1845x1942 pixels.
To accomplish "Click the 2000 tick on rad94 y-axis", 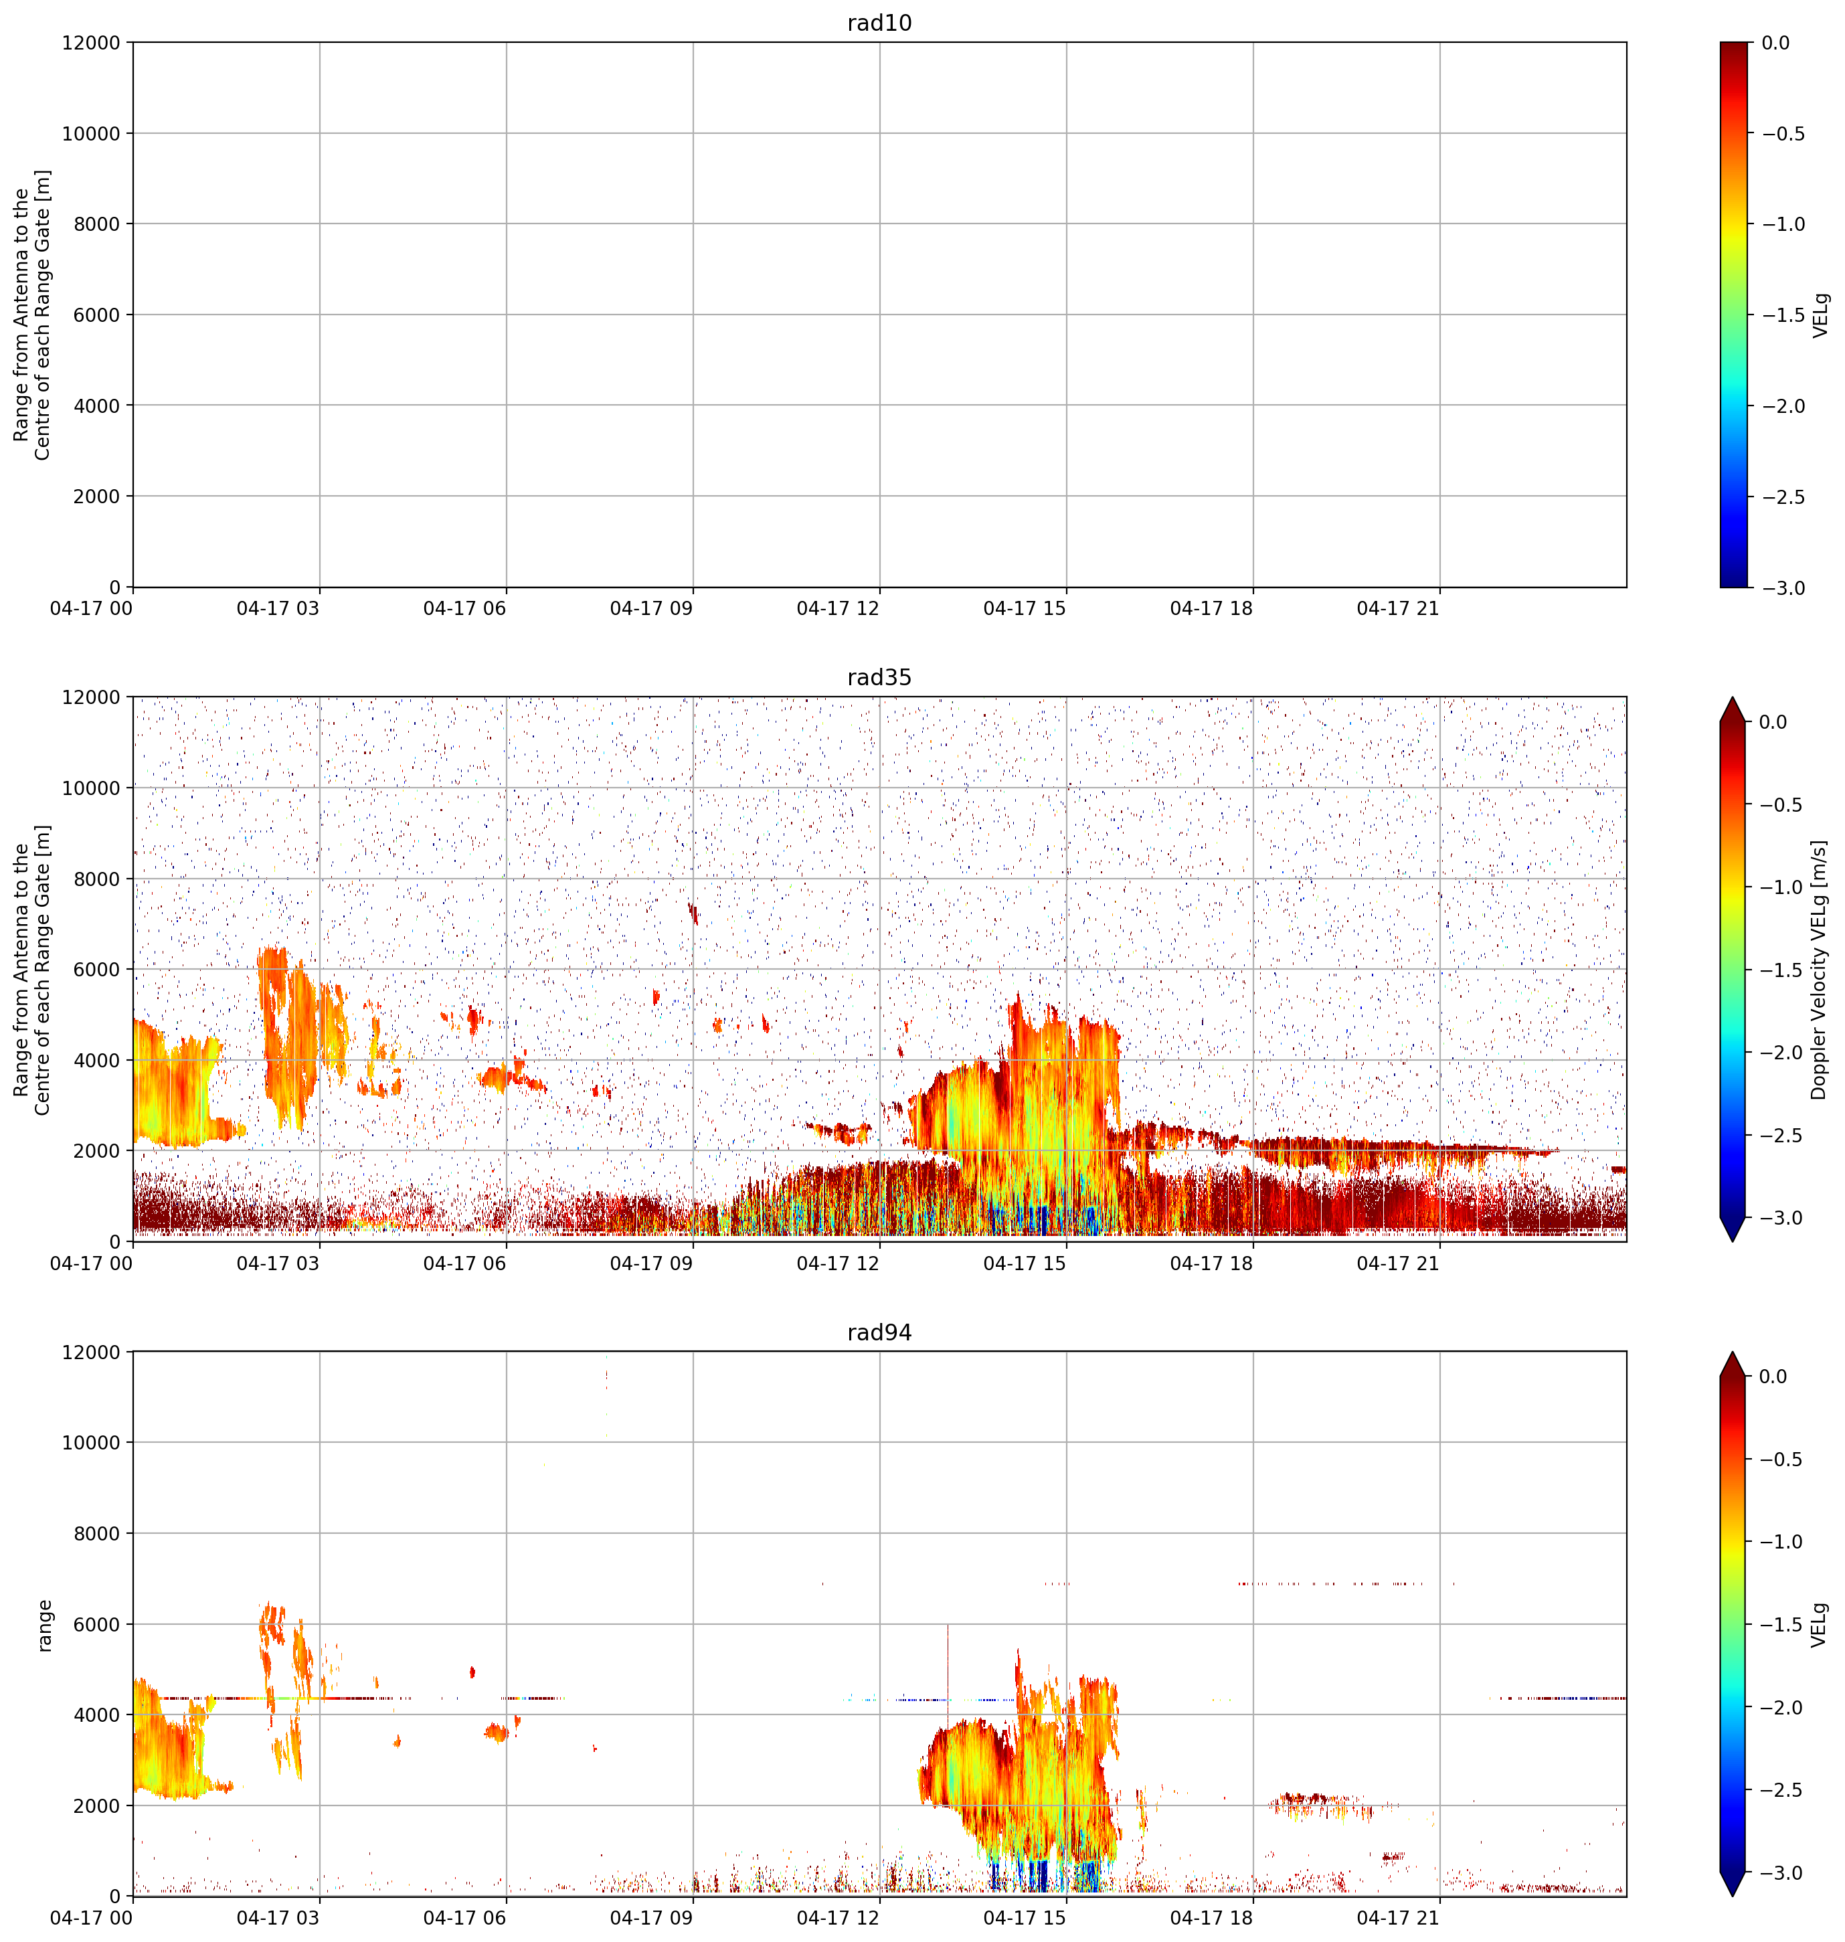I will pos(96,1805).
